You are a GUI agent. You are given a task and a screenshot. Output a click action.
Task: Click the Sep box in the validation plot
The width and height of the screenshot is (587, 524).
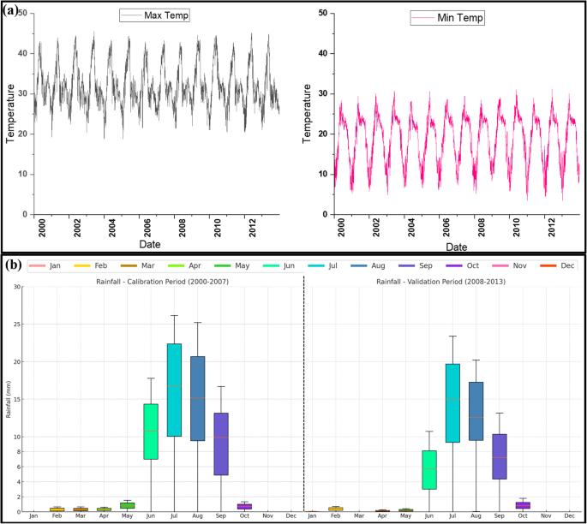[500, 456]
